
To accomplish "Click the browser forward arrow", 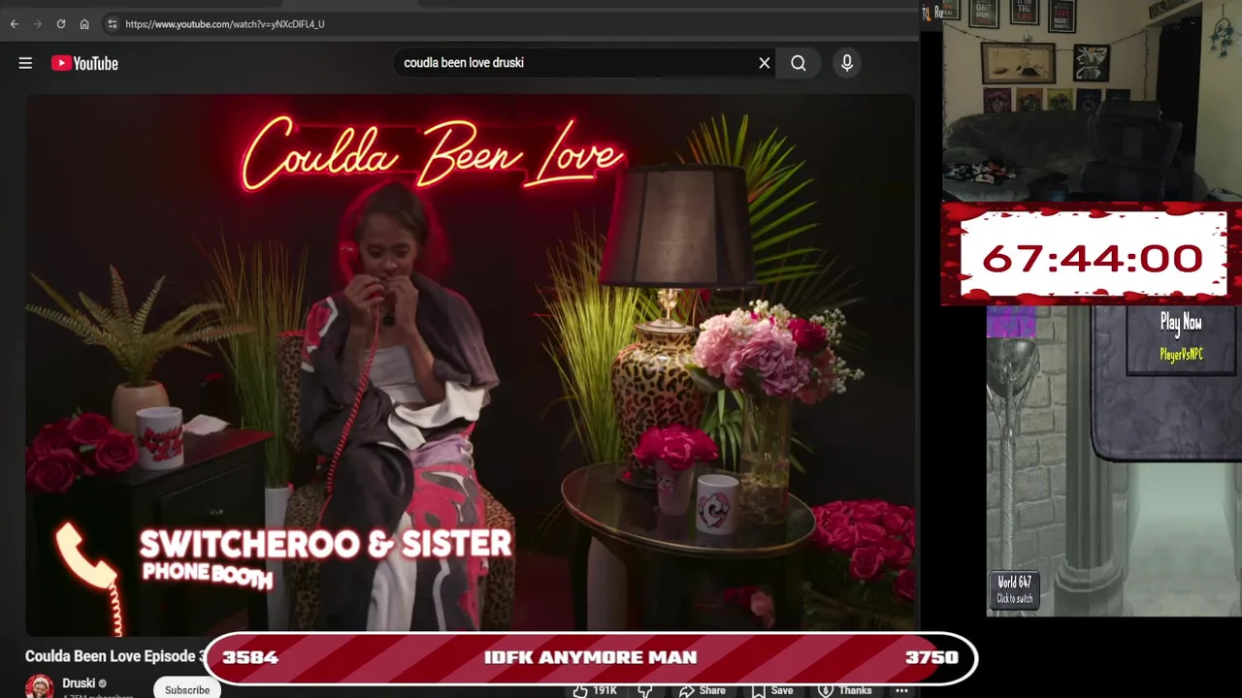I will (38, 24).
